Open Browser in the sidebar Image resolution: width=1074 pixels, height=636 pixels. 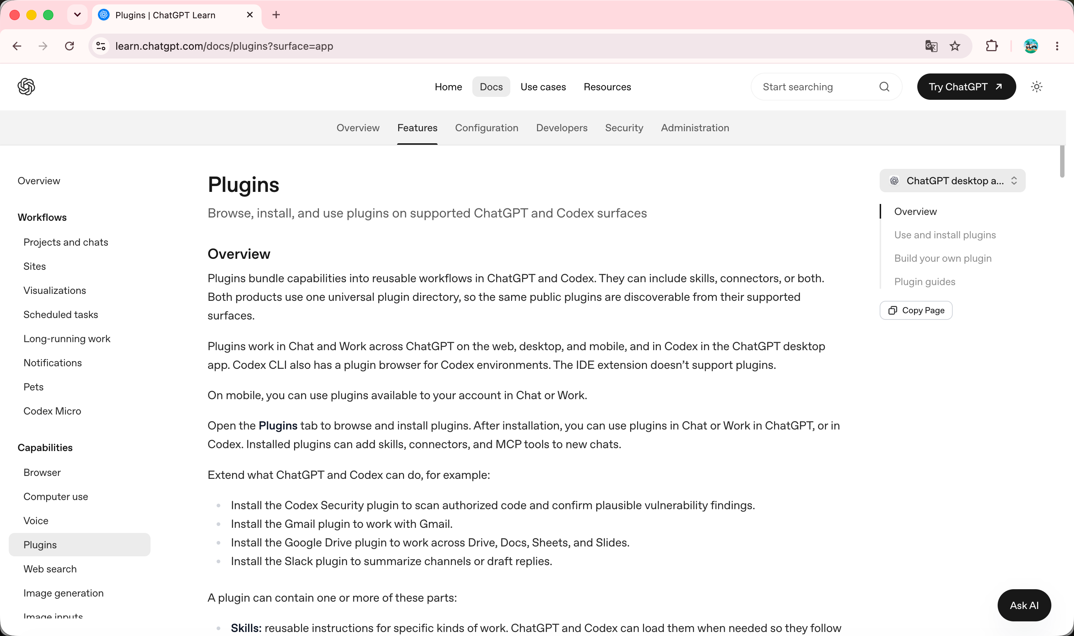[42, 472]
